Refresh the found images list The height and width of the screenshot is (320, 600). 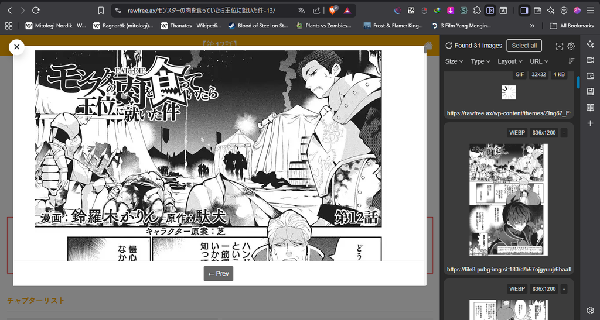(449, 46)
